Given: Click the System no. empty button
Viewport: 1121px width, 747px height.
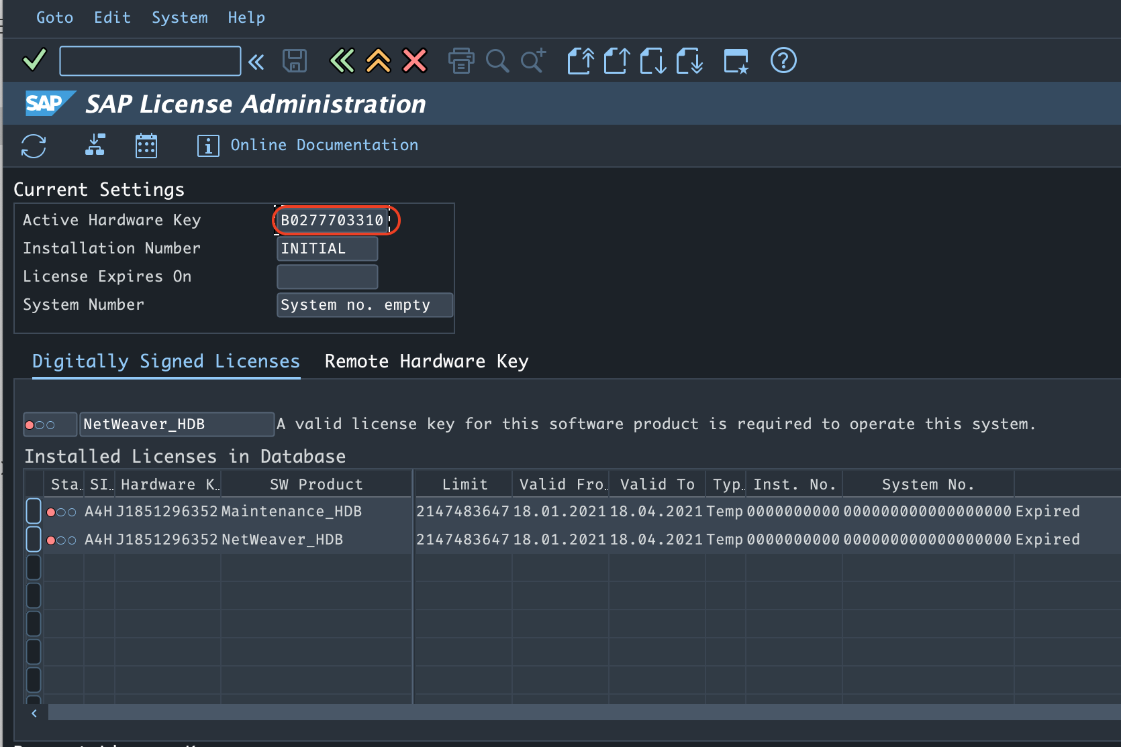Looking at the screenshot, I should pos(364,304).
